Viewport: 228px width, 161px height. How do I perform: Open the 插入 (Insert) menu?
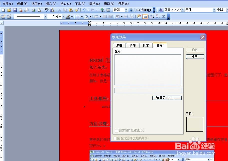pyautogui.click(x=51, y=4)
